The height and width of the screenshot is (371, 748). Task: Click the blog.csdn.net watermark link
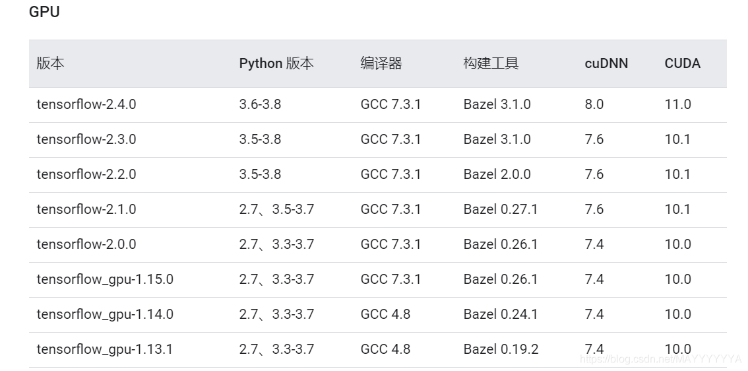coord(661,359)
